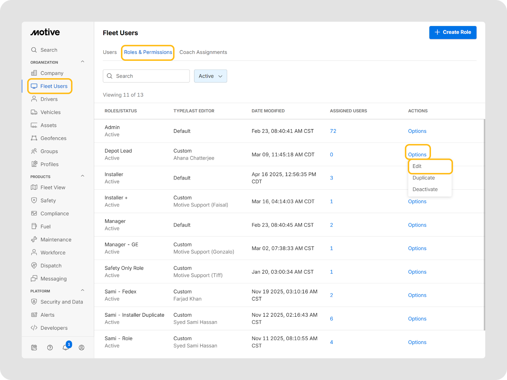Click the Safety shield icon

pyautogui.click(x=34, y=200)
